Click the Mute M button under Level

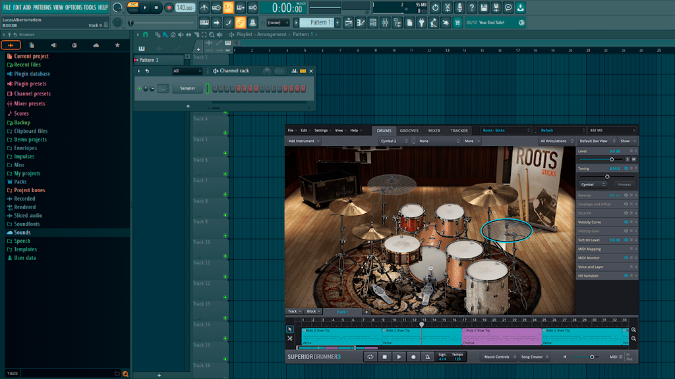click(x=633, y=159)
